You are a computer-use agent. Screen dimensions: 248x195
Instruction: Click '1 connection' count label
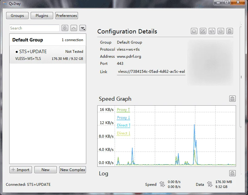72,40
